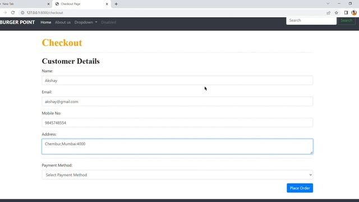Image resolution: width=359 pixels, height=202 pixels.
Task: Click the BURGER POINT brand link
Action: (x=17, y=22)
